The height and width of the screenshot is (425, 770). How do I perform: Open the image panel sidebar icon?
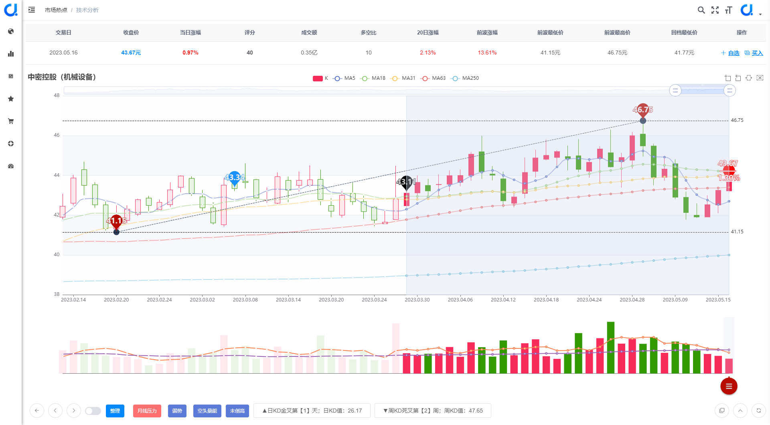[11, 76]
